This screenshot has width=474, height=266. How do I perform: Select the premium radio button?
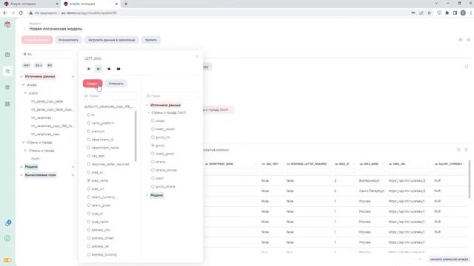89,132
